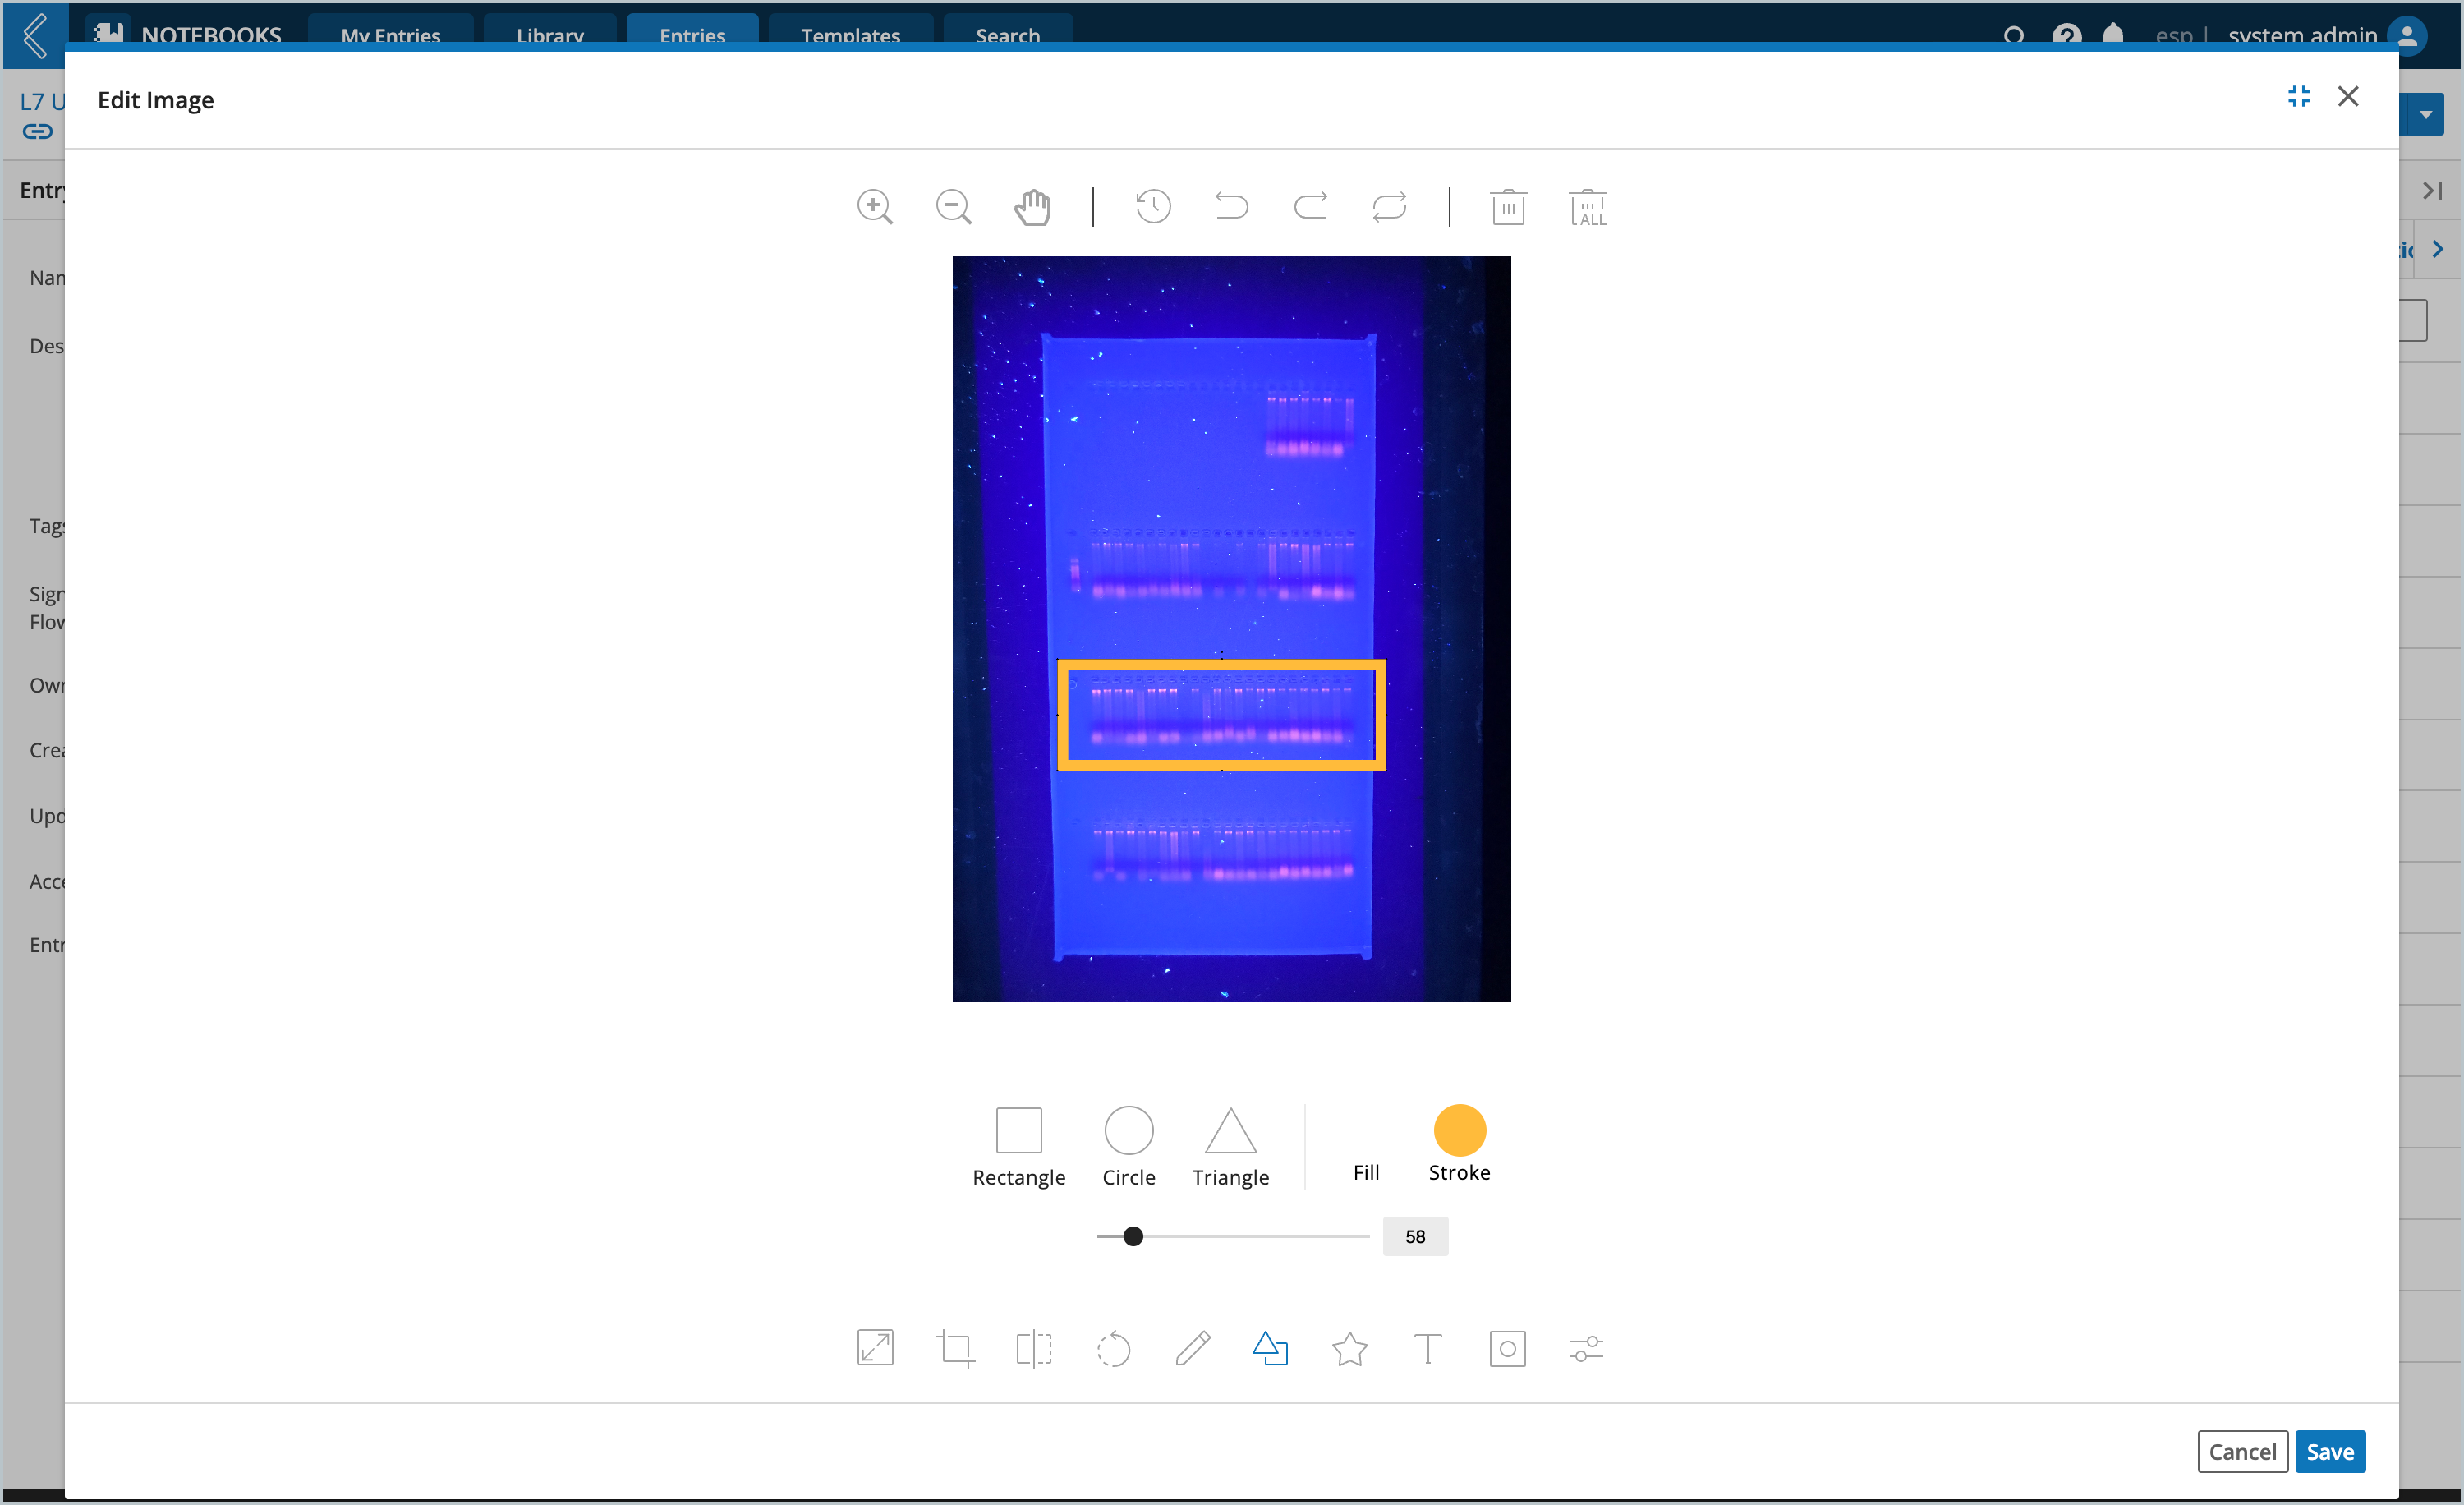Click the link icon under L7 title
The width and height of the screenshot is (2464, 1505).
[37, 131]
